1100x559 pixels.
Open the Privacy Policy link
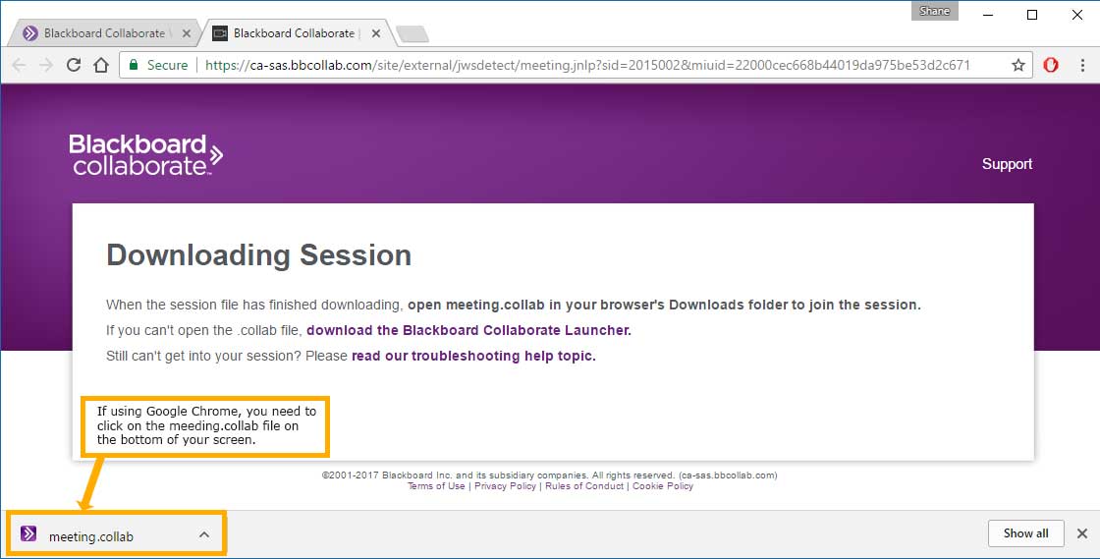point(505,486)
